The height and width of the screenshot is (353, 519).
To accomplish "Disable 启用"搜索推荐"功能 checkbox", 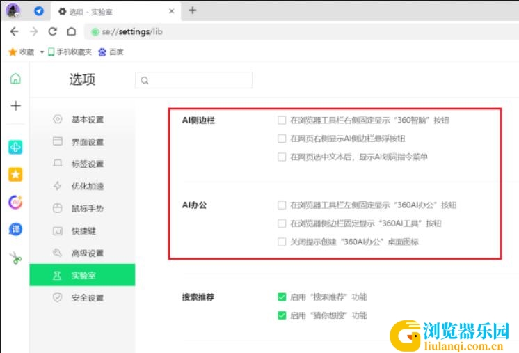I will click(x=282, y=297).
